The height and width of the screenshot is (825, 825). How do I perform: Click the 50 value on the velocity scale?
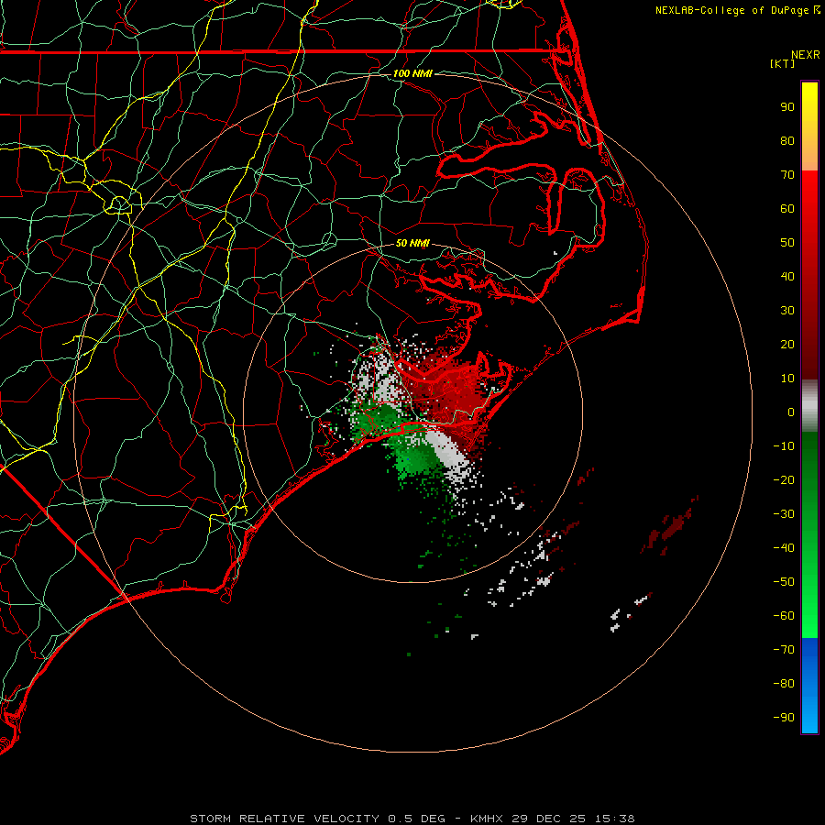point(787,243)
